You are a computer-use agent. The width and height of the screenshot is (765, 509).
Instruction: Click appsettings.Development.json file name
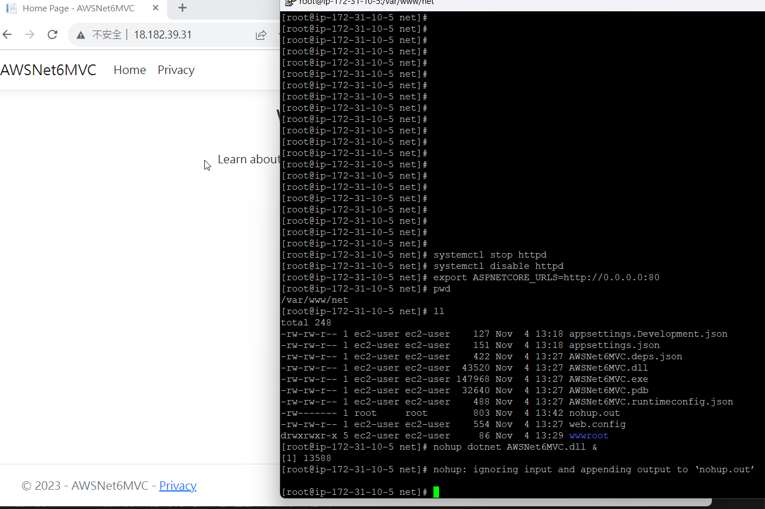(648, 334)
